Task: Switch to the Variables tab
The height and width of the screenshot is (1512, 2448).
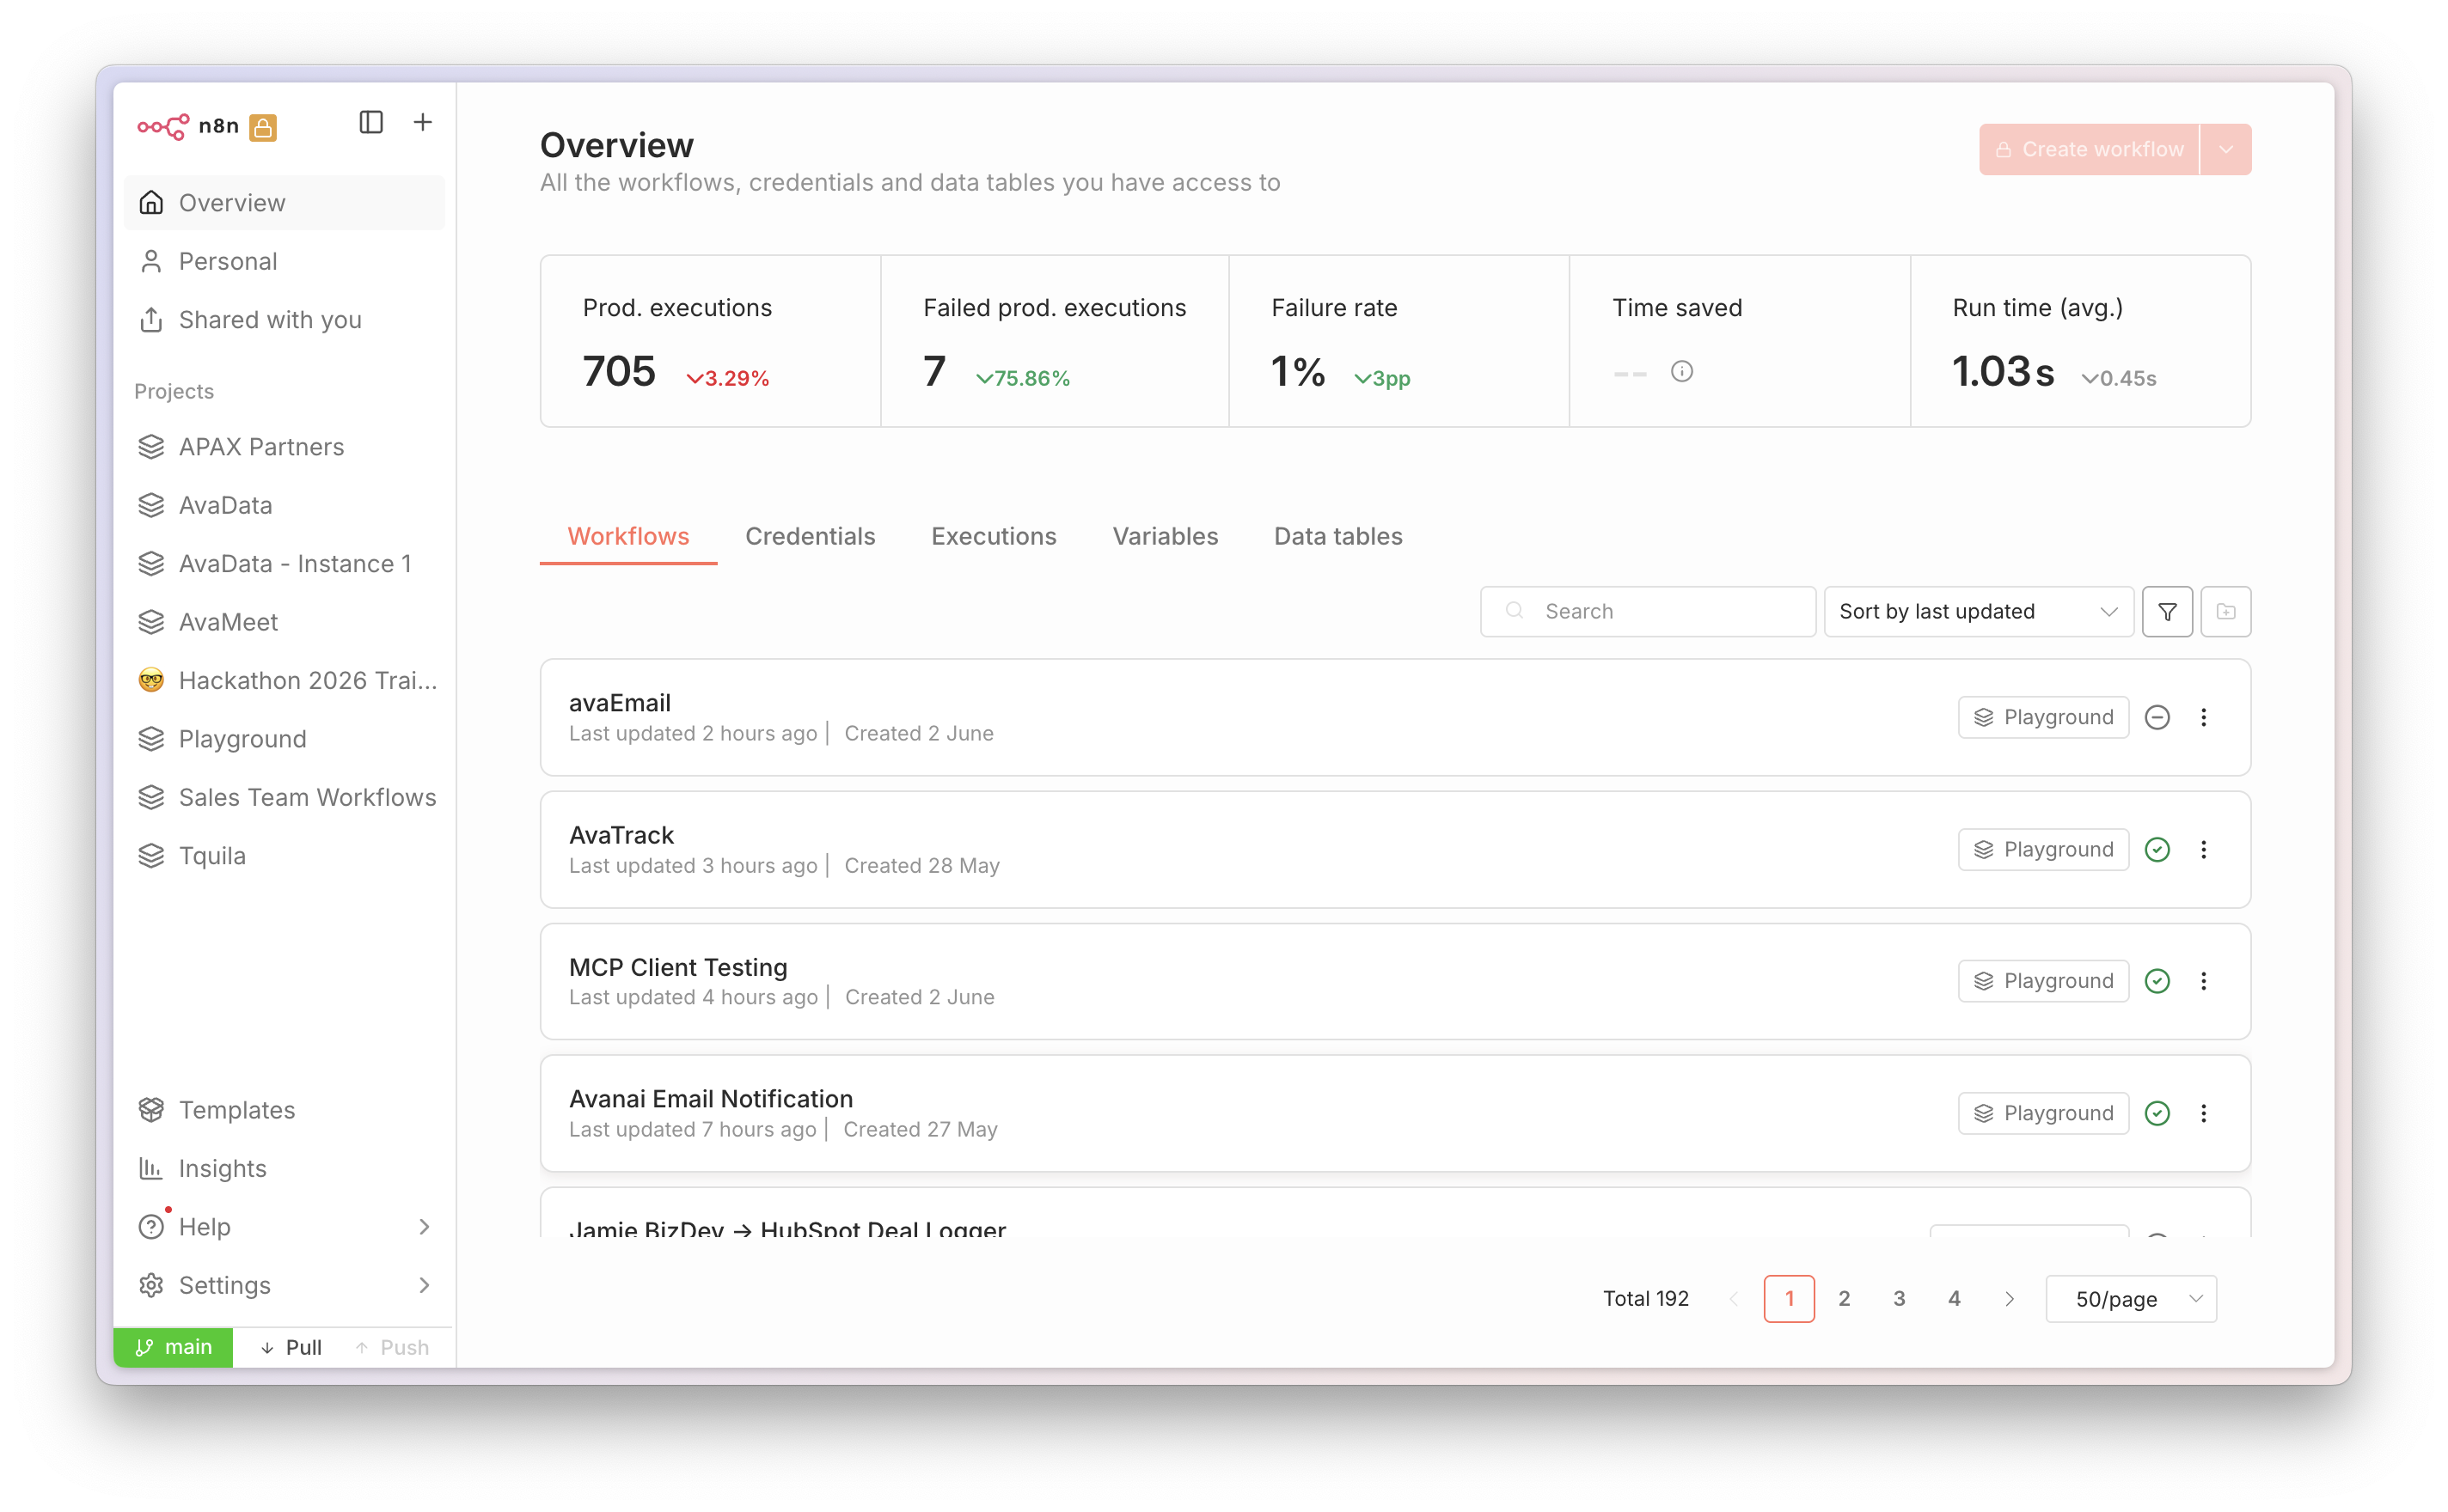Action: tap(1166, 537)
